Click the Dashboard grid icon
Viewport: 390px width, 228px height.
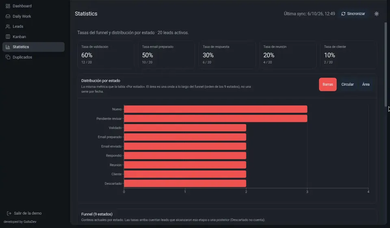point(8,6)
